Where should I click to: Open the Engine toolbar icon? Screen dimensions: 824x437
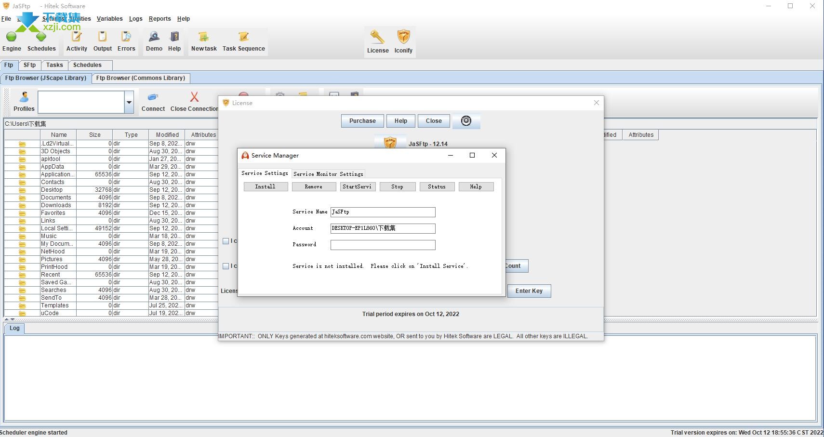(12, 37)
